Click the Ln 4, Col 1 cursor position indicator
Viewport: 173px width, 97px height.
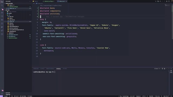point(132,96)
